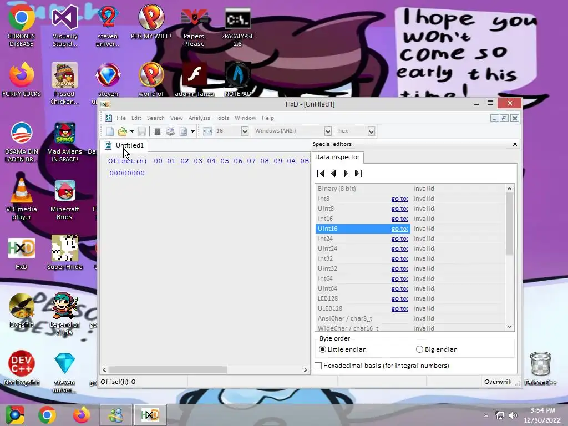Select the Super Hilda desktop icon
The width and height of the screenshot is (568, 426).
(x=65, y=252)
